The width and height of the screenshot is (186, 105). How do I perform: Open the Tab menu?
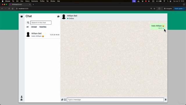tap(47, 1)
